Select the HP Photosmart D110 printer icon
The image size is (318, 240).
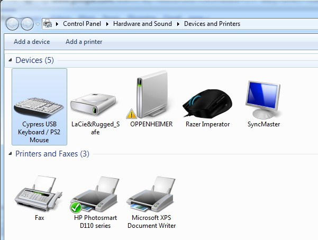click(95, 194)
